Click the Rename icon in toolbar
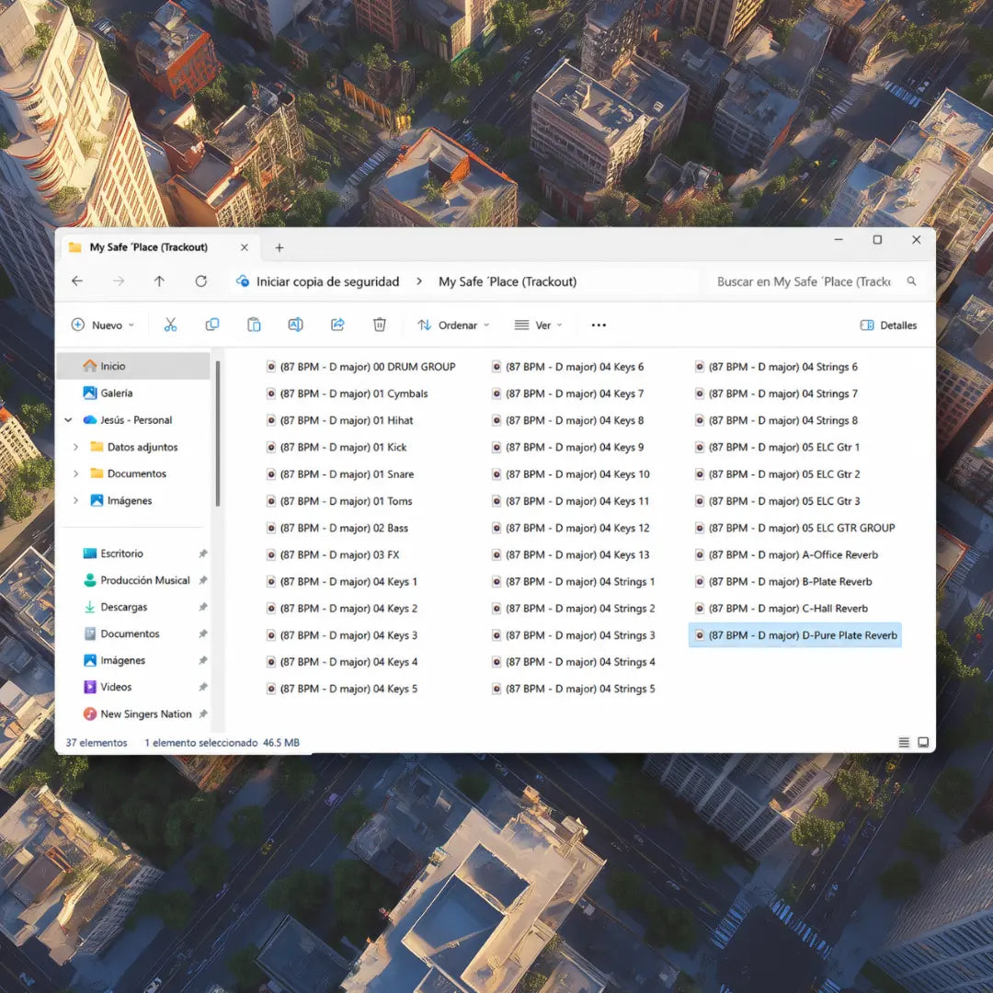 click(x=296, y=325)
